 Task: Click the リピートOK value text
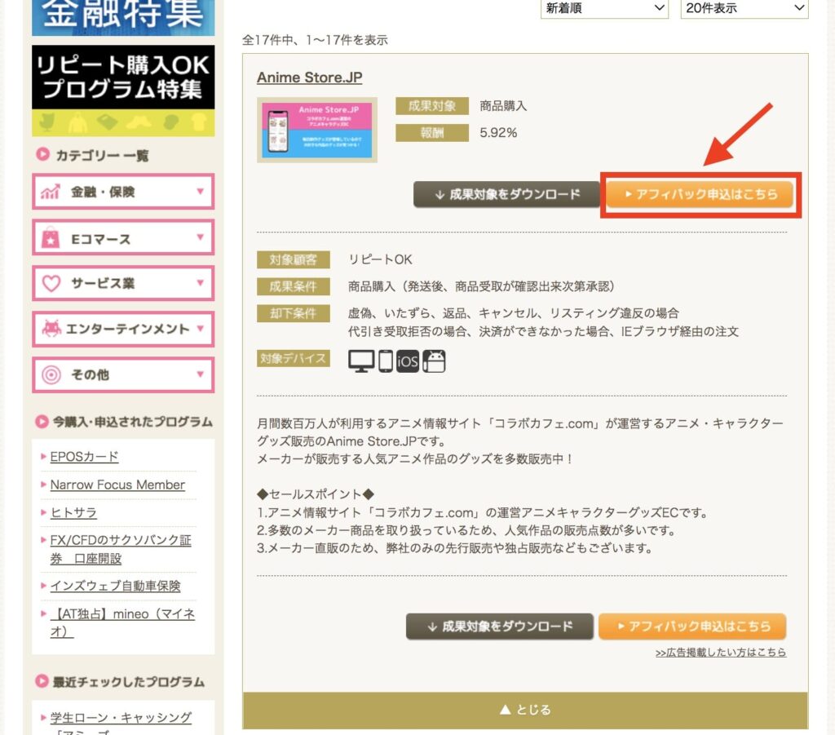(x=380, y=259)
